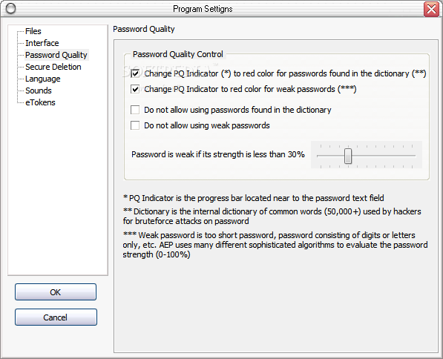This screenshot has width=443, height=359.
Task: Open the Files settings category
Action: [33, 31]
